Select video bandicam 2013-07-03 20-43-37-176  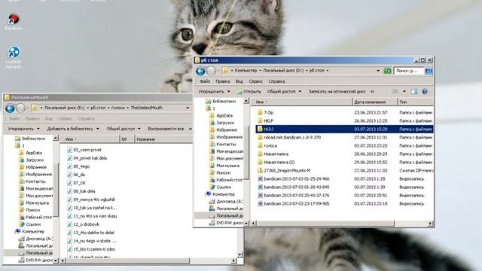[293, 196]
